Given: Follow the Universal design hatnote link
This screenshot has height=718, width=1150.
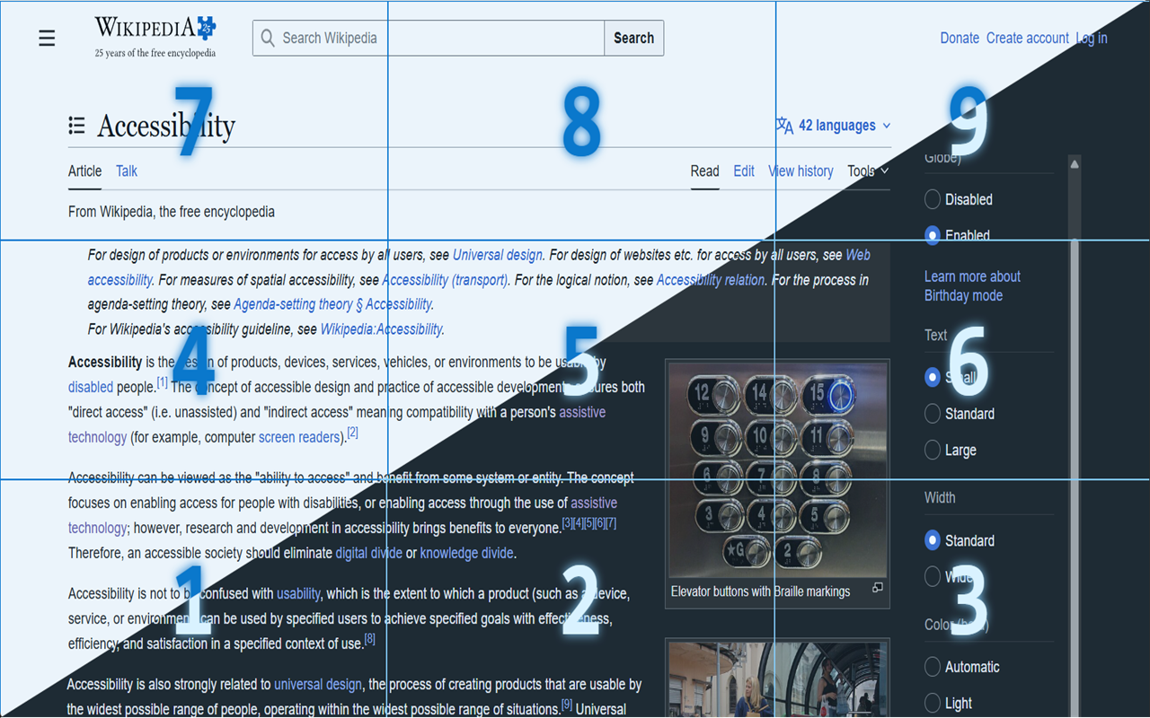Looking at the screenshot, I should [498, 255].
